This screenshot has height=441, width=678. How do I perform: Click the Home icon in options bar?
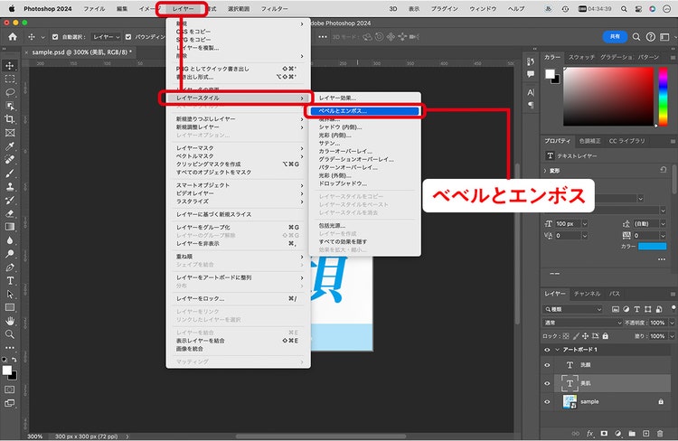(x=13, y=37)
